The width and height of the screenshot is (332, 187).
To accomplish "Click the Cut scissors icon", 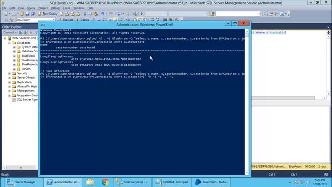I will click(x=85, y=14).
